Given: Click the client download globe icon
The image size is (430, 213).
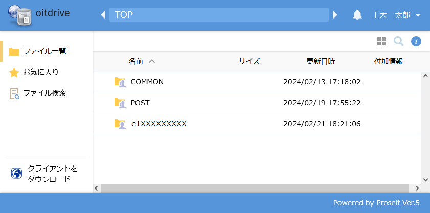Looking at the screenshot, I should [16, 174].
